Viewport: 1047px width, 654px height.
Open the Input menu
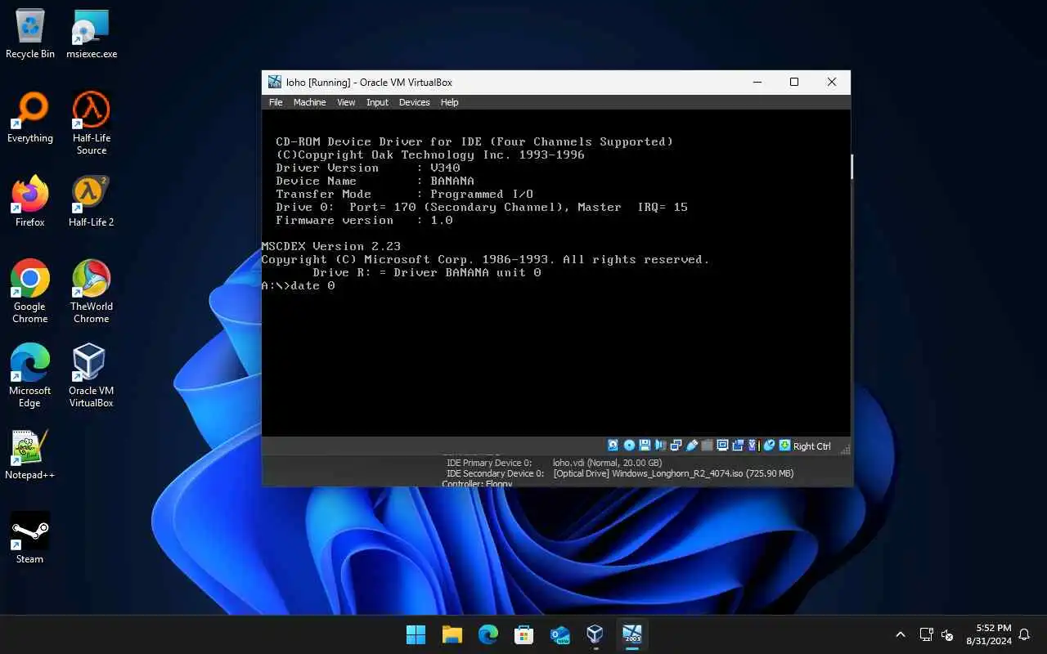(377, 102)
